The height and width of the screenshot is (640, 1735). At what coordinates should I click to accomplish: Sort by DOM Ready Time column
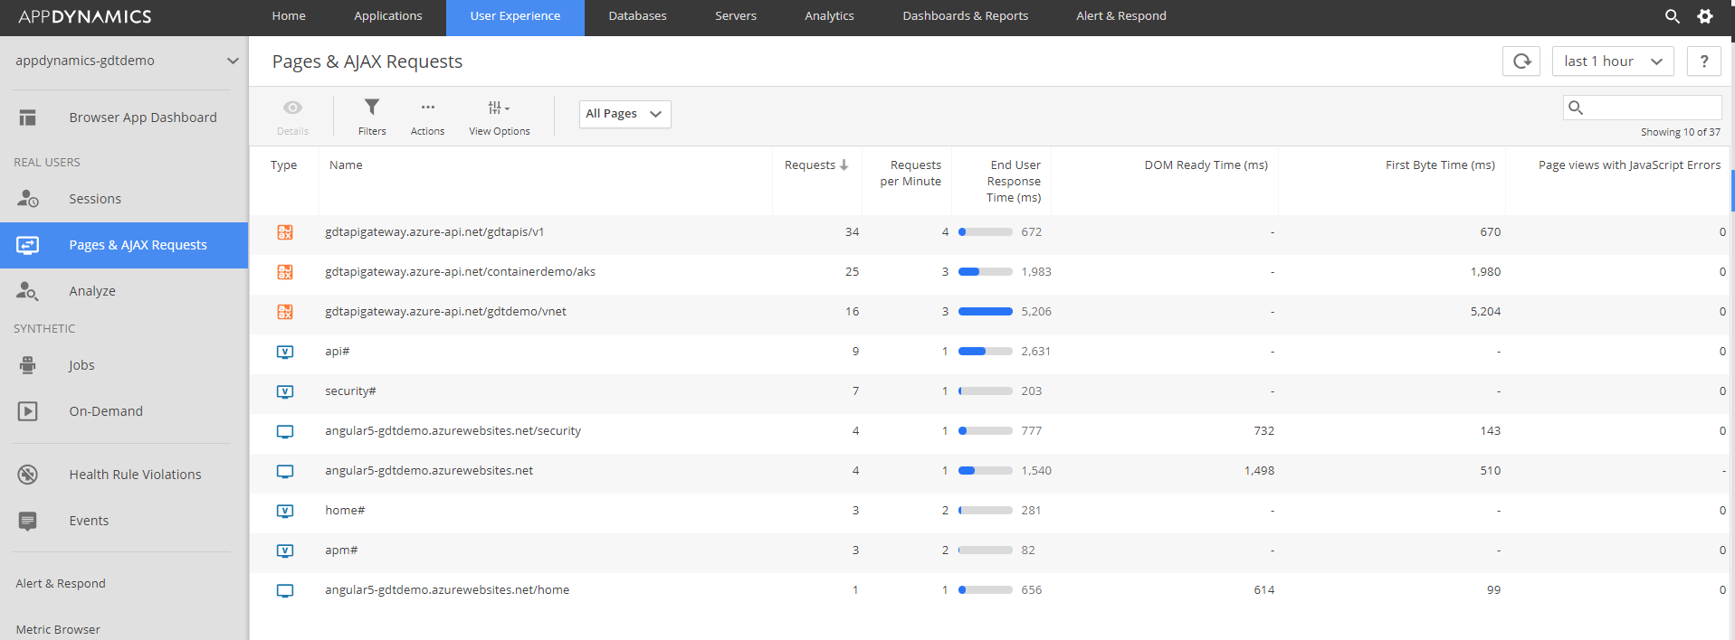coord(1206,165)
